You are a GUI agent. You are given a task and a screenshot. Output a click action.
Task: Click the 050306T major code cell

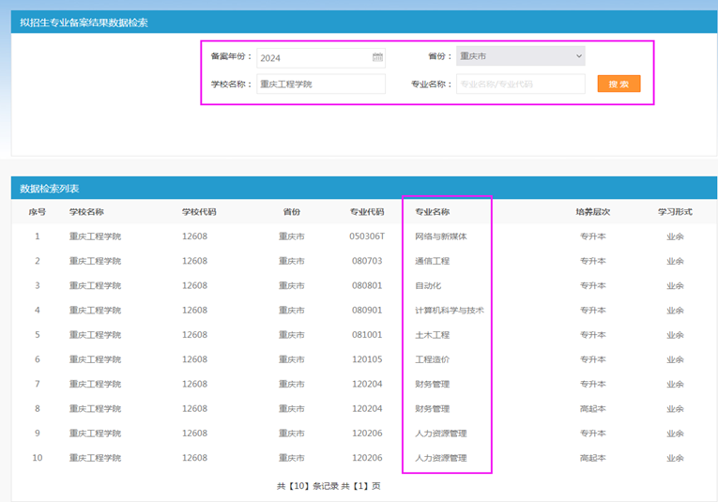click(367, 236)
